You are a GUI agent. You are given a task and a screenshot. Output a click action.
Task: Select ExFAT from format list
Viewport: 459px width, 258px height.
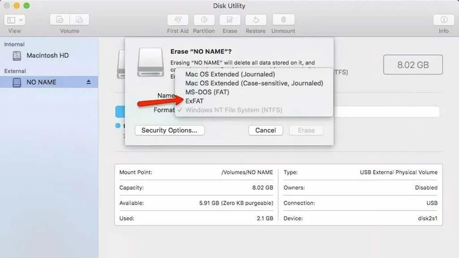point(195,101)
